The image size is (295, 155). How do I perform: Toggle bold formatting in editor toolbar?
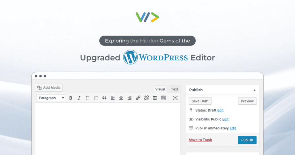click(x=71, y=98)
